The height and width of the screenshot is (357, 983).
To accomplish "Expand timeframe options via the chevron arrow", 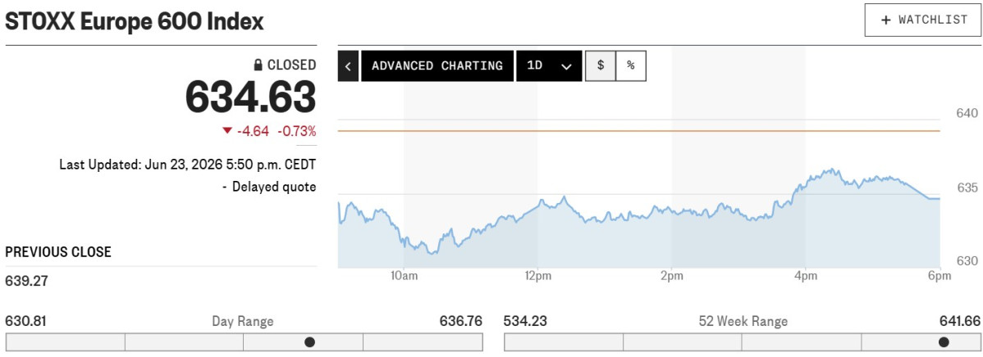I will point(566,67).
